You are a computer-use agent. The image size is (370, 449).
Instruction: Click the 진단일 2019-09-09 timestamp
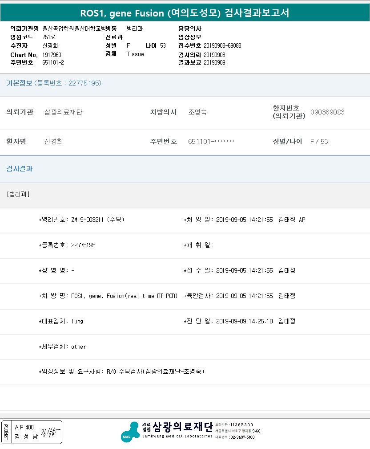244,321
